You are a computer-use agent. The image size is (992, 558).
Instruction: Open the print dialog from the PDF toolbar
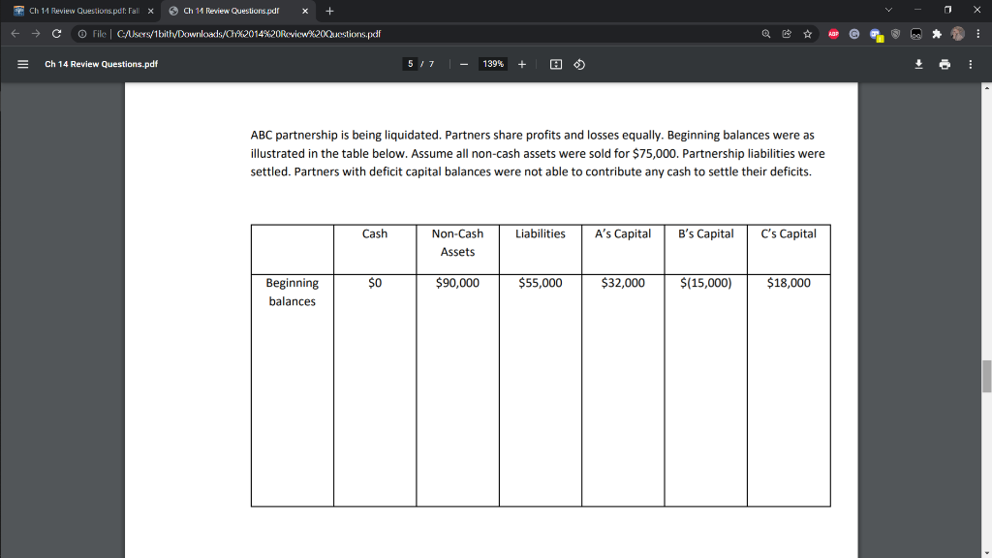point(945,64)
